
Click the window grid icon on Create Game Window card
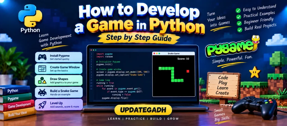[42, 69]
